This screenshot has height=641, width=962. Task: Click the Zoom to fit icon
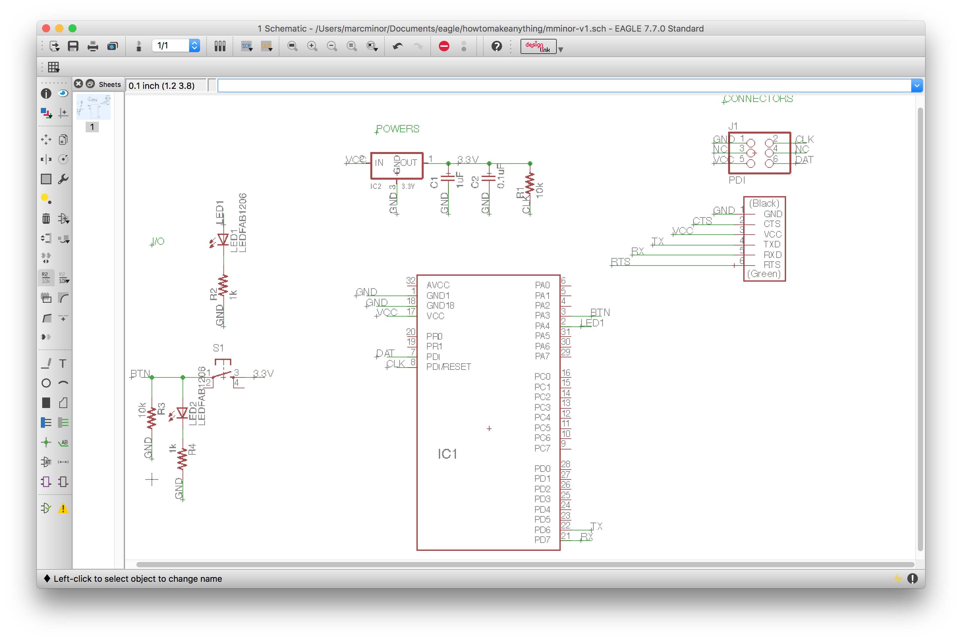pyautogui.click(x=293, y=46)
